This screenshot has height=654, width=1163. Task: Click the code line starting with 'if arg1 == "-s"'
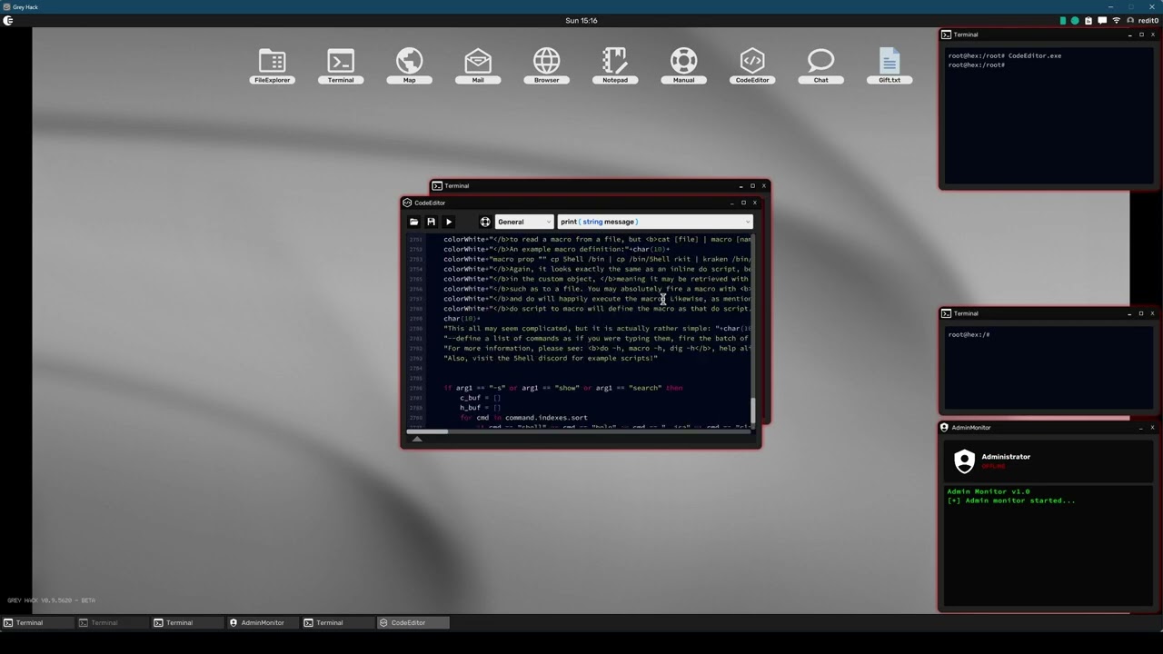(x=563, y=388)
